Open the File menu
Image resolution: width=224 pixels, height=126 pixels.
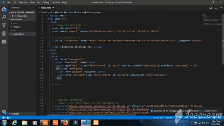pos(8,2)
